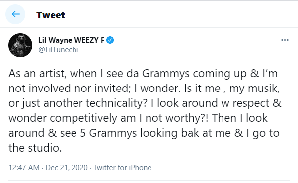This screenshot has width=298, height=183.
Task: Click the words 'da Grammys coming up'
Action: coord(186,74)
